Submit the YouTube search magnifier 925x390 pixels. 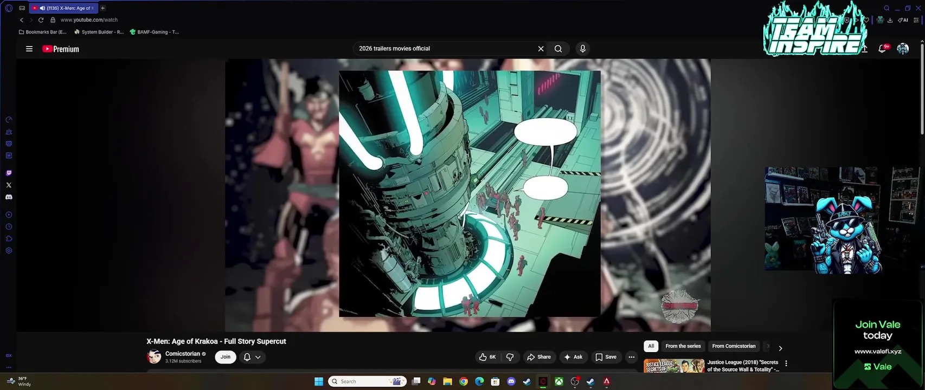pyautogui.click(x=558, y=49)
